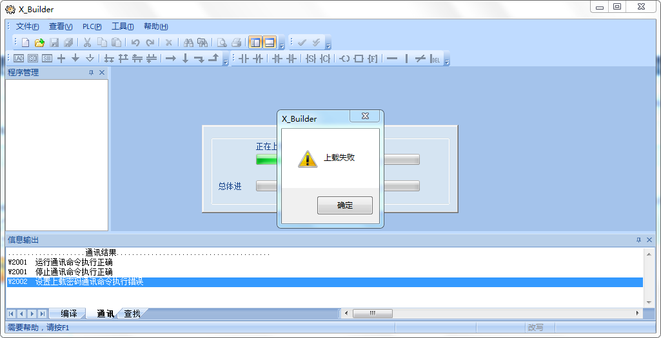The width and height of the screenshot is (661, 338).
Task: Click the Open folder icon in toolbar
Action: point(39,42)
